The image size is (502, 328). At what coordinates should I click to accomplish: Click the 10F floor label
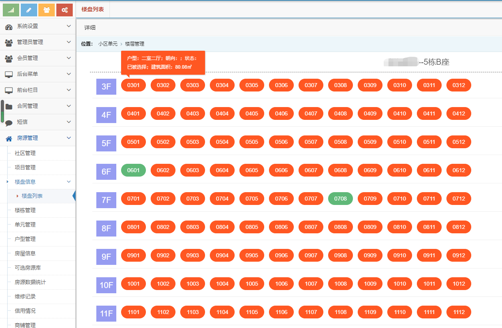pos(106,285)
